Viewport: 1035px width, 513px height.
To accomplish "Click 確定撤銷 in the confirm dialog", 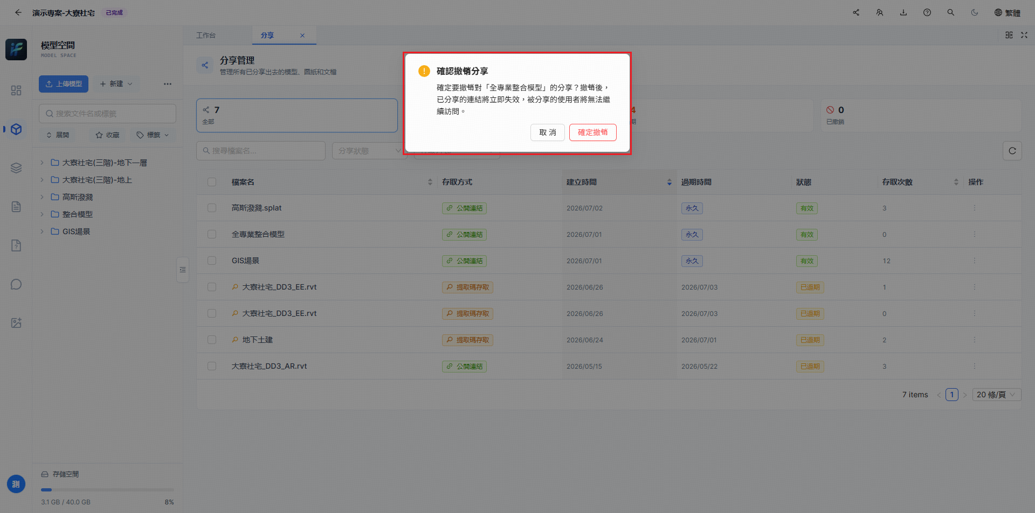I will 592,132.
